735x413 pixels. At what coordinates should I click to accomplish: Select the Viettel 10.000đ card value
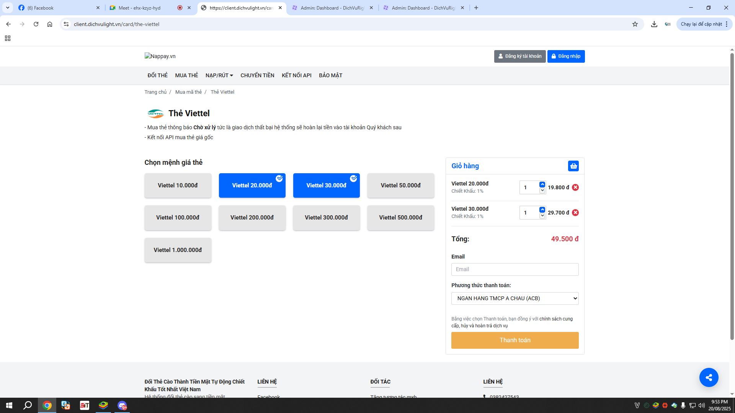coord(178,185)
